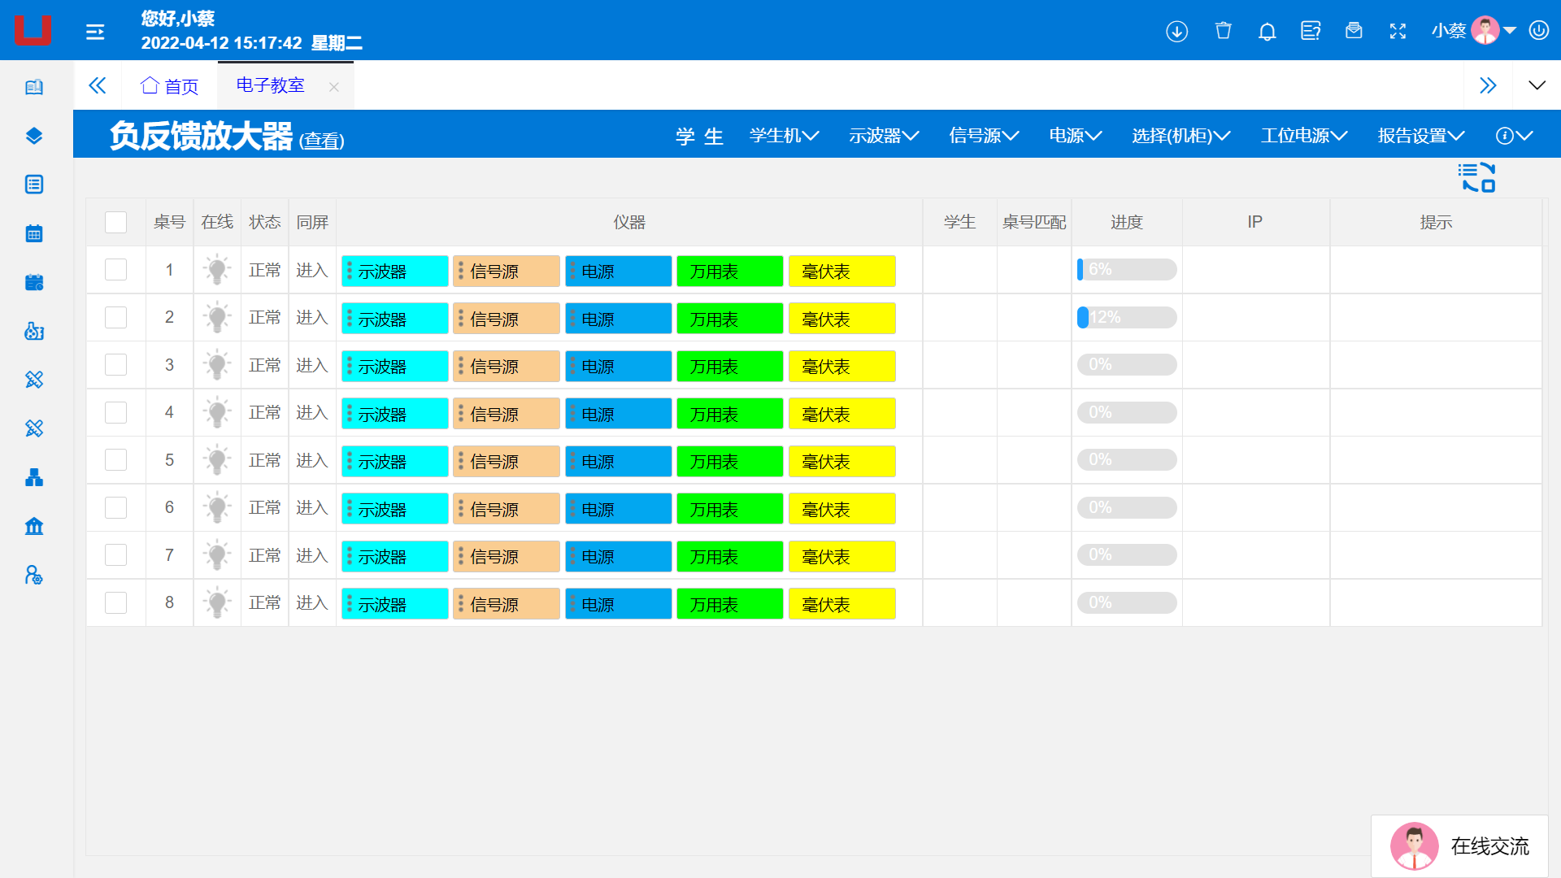1561x878 pixels.
Task: Open notifications bell icon
Action: (1267, 31)
